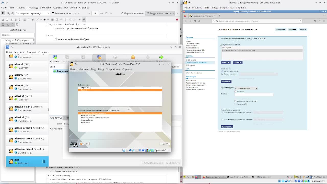Click the star bookmark annotation icon
Screen dimensions: 327x184
click(x=79, y=19)
